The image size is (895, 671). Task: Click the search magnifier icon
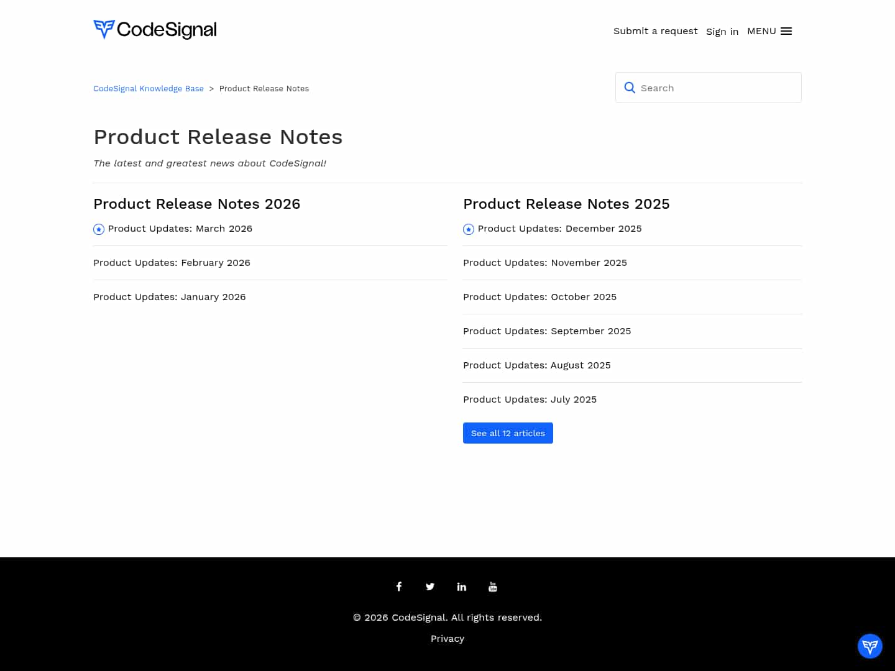pyautogui.click(x=630, y=88)
